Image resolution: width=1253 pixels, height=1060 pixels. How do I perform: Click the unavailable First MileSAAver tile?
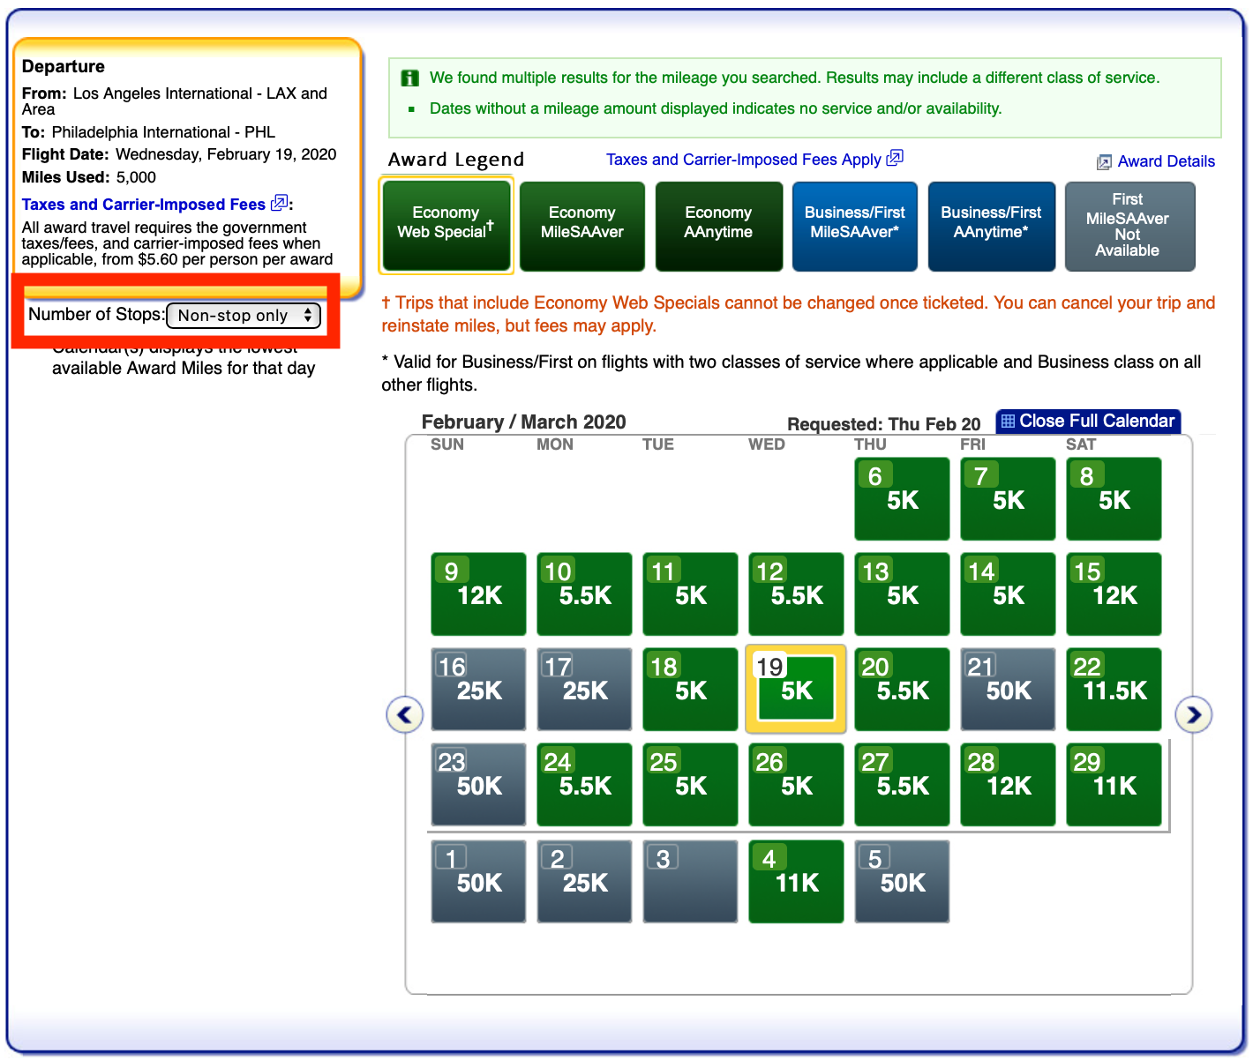coord(1129,226)
